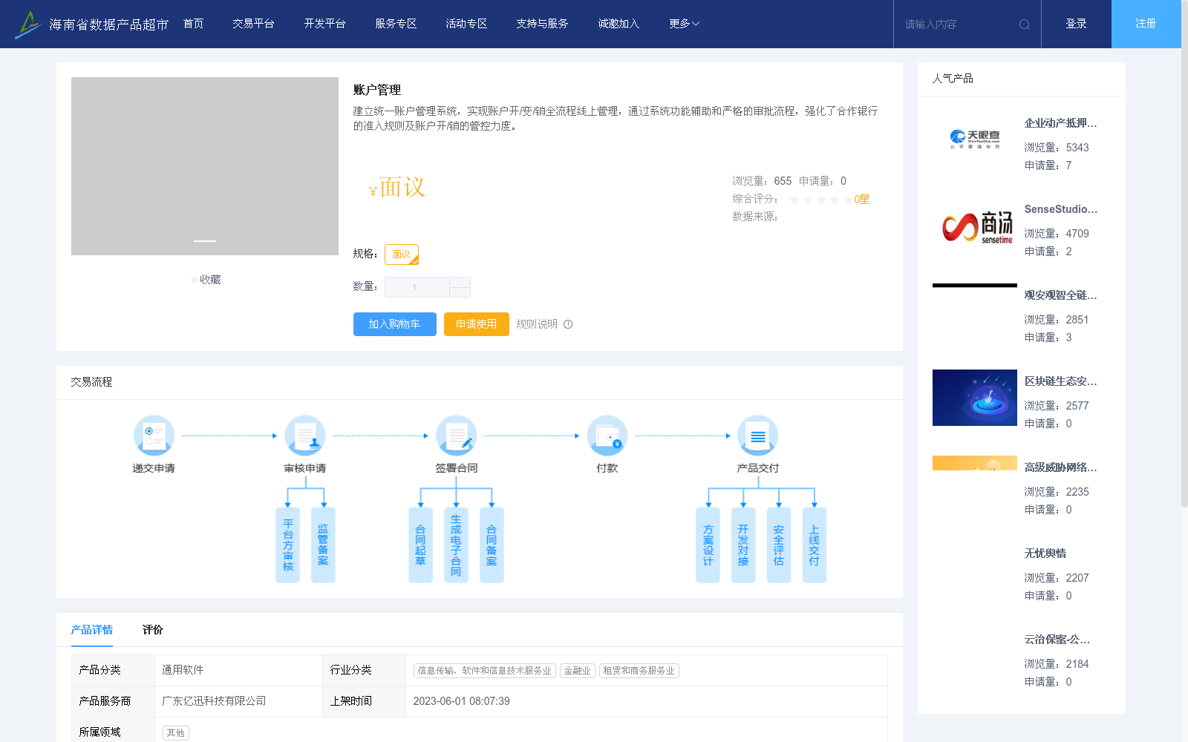
Task: Go to 首页 in the navigation
Action: 193,24
